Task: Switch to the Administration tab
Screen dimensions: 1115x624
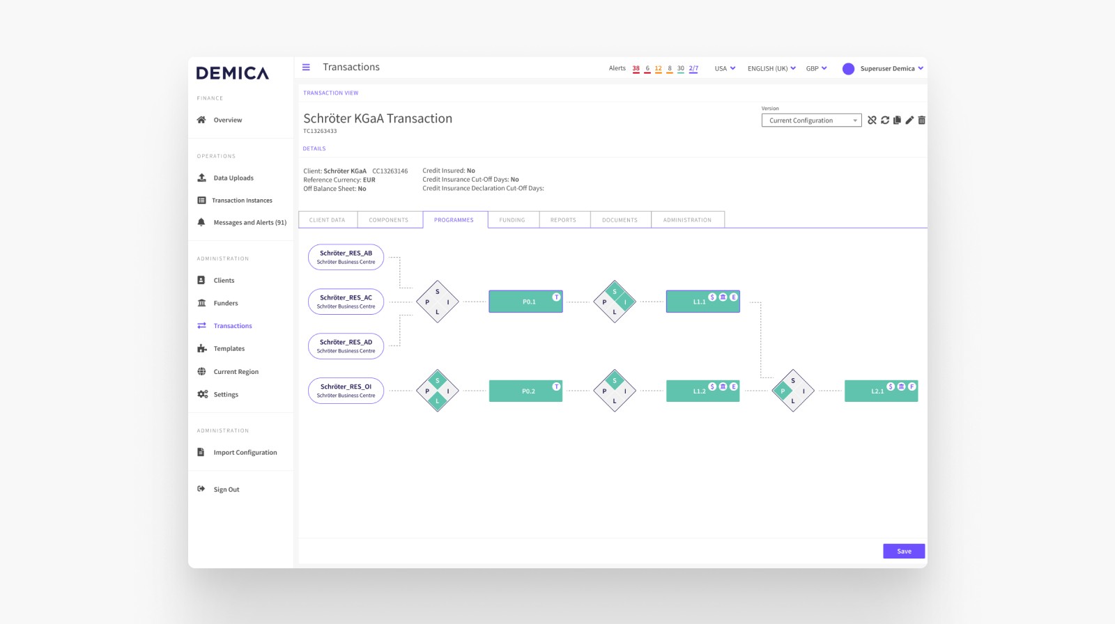Action: coord(687,220)
